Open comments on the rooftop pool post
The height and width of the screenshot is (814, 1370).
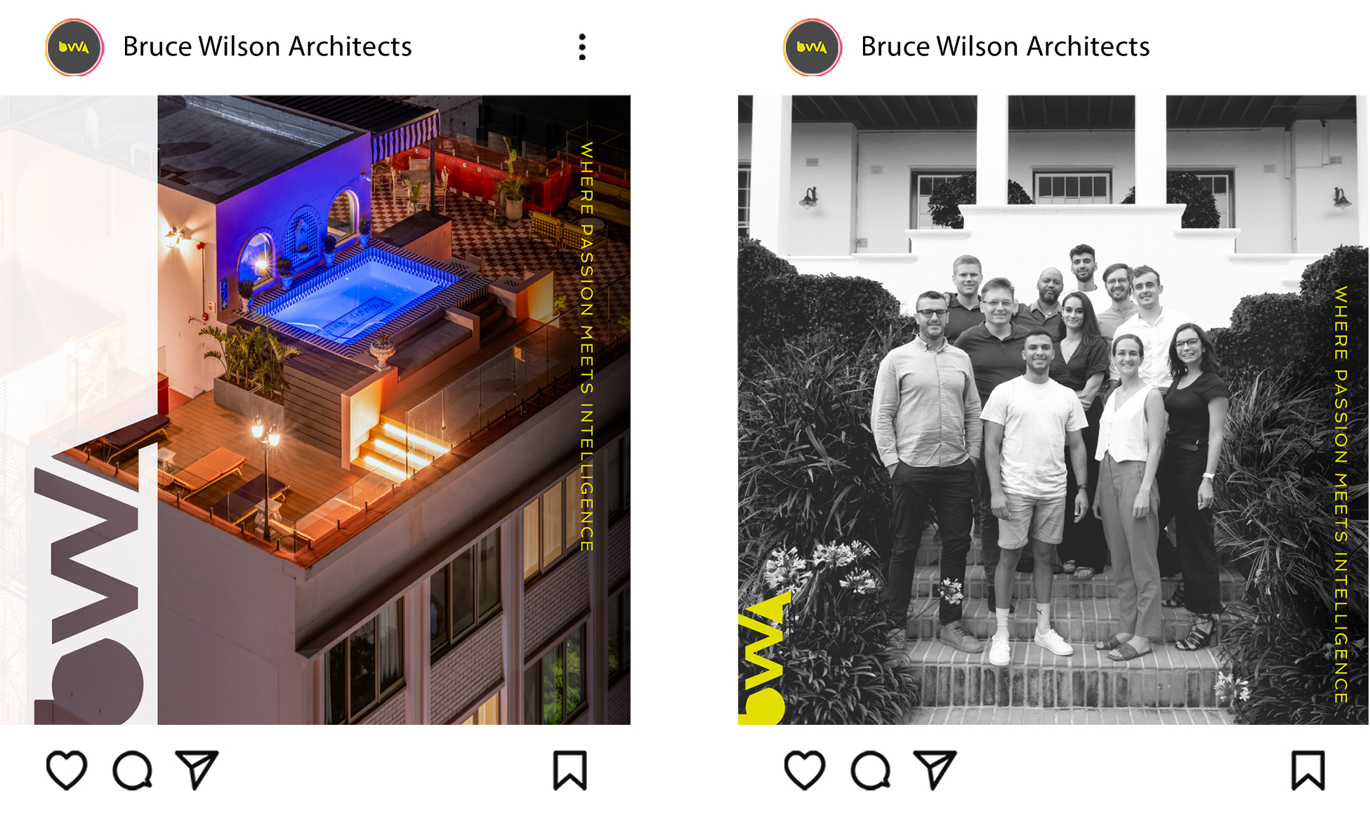click(132, 770)
